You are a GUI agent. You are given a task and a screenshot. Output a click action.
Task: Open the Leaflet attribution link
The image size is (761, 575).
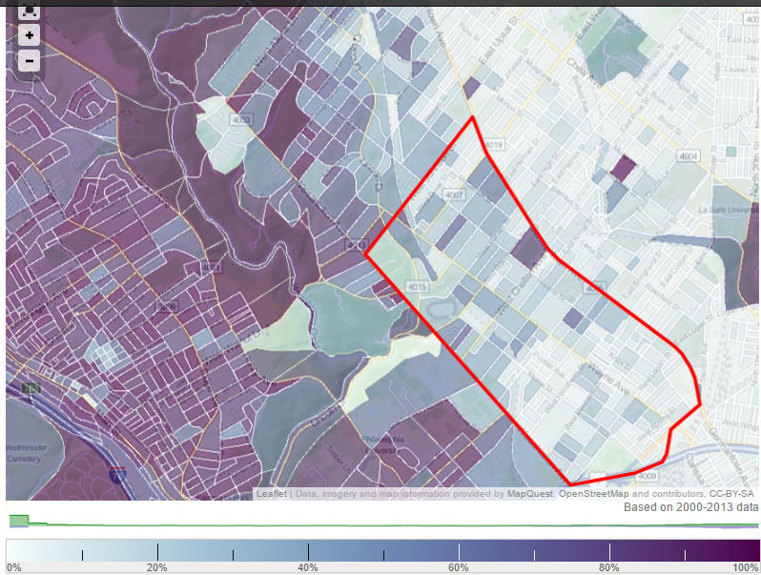(x=271, y=494)
